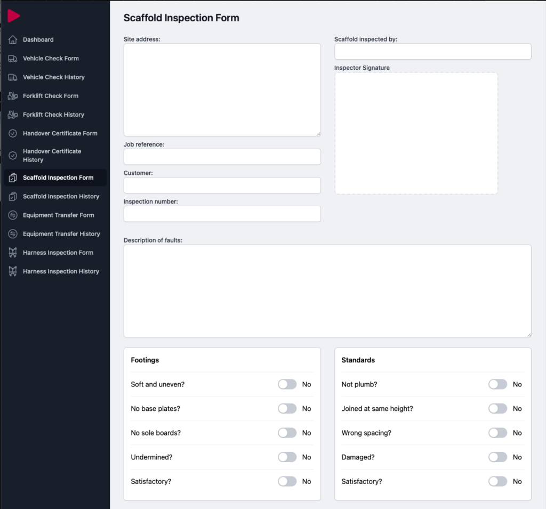Switch on 'Joined at same height?'
Viewport: 546px width, 509px height.
[497, 409]
